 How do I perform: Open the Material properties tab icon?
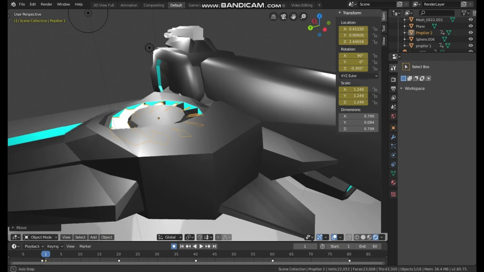393,183
